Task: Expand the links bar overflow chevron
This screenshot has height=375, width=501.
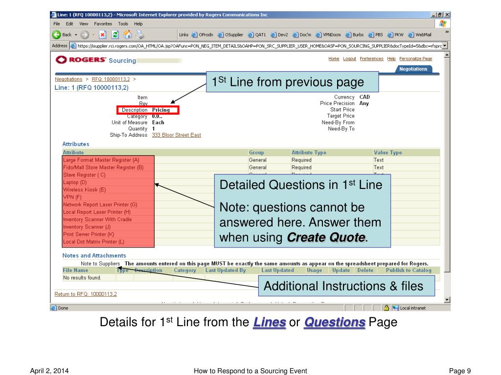Action: click(x=447, y=32)
